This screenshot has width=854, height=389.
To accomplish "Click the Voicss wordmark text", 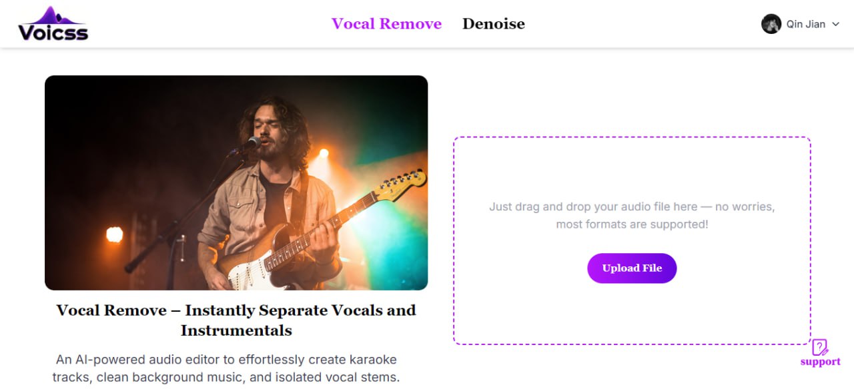I will coord(53,32).
